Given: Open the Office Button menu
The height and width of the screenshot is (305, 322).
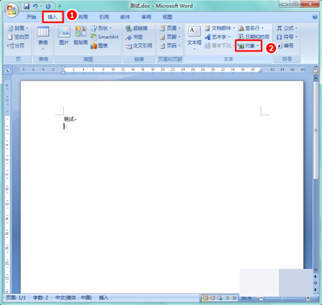Looking at the screenshot, I should 12,10.
